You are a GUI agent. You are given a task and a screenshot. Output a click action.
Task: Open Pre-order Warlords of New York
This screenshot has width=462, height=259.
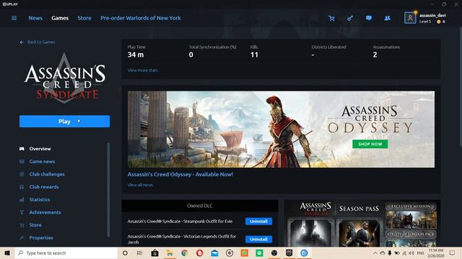click(141, 18)
